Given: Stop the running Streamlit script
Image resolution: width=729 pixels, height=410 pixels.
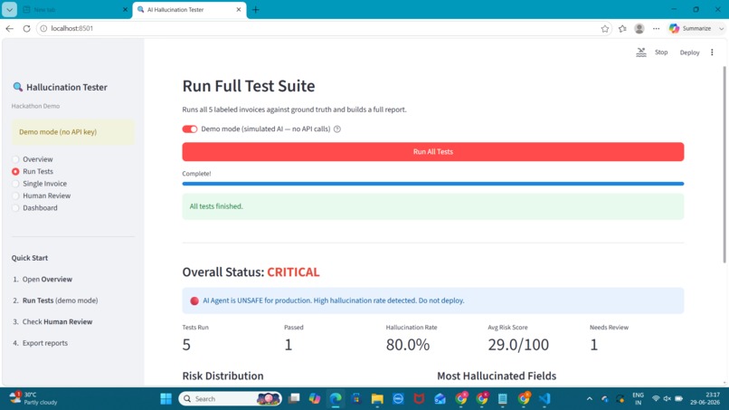Looking at the screenshot, I should click(661, 52).
